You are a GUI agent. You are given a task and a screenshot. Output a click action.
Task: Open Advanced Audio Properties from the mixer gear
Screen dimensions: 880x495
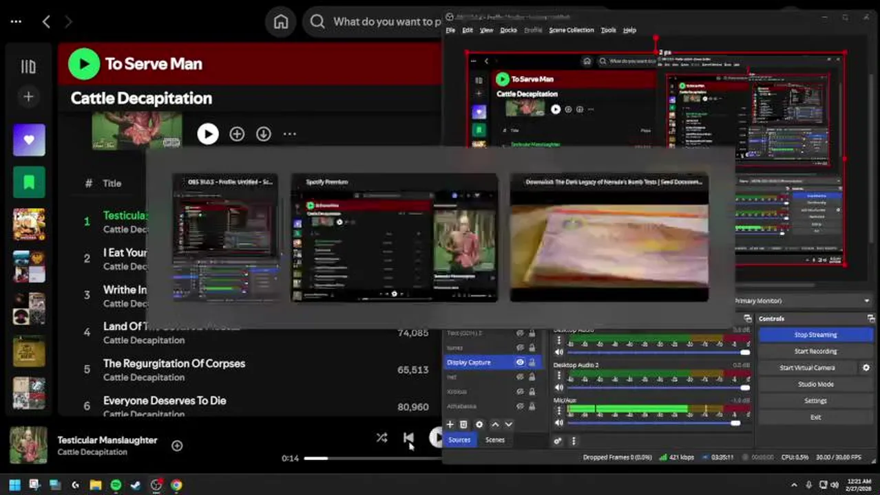[558, 441]
